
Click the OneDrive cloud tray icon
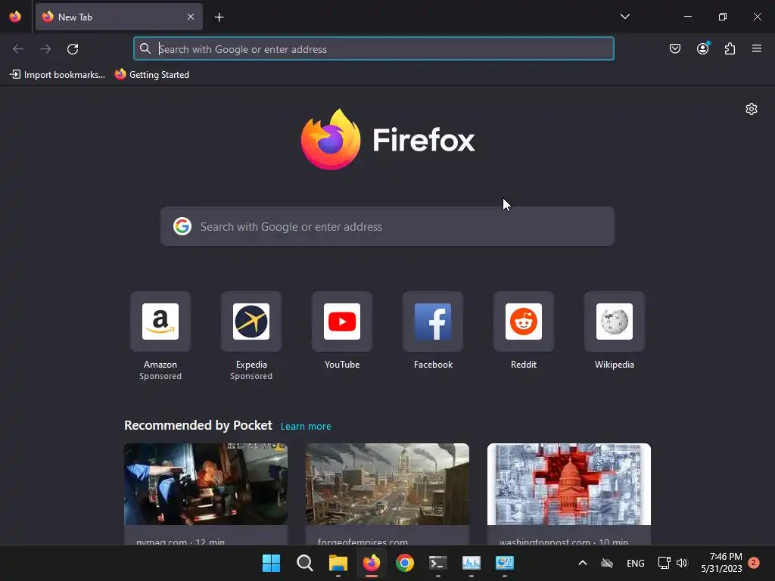tap(607, 563)
